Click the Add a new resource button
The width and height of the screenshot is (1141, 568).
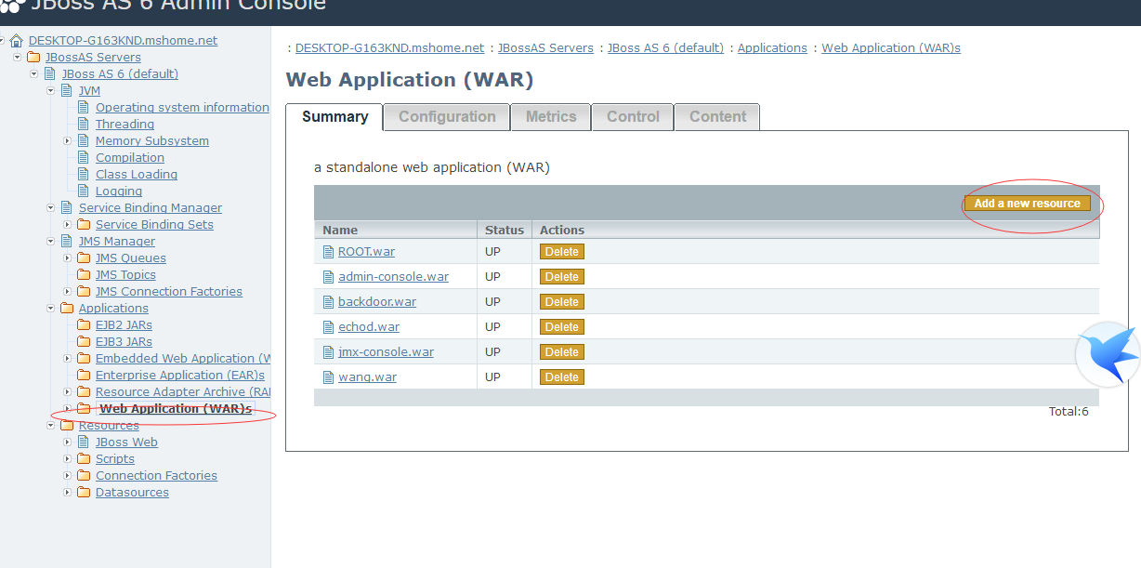pyautogui.click(x=1027, y=204)
